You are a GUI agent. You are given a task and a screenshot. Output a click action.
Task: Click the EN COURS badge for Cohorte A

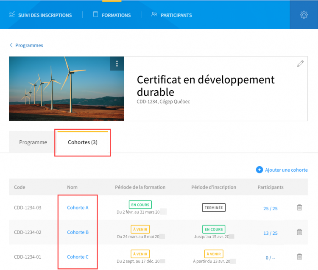(140, 205)
